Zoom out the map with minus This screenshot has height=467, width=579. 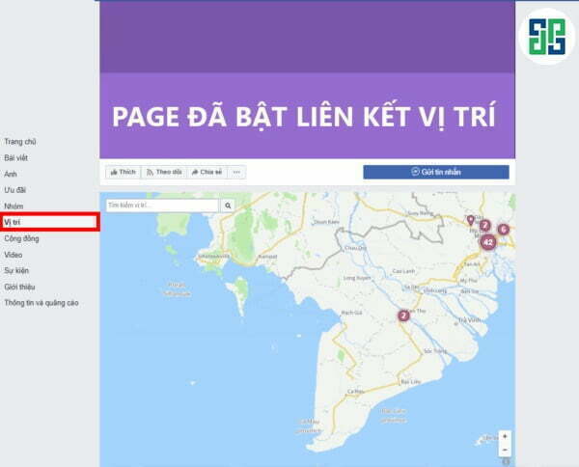pos(505,450)
